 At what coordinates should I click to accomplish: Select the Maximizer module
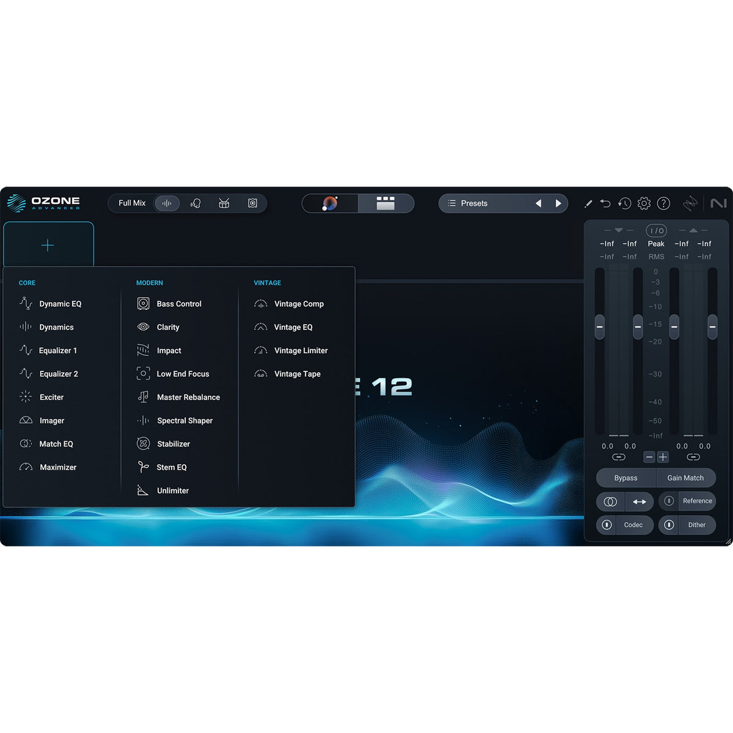48,467
